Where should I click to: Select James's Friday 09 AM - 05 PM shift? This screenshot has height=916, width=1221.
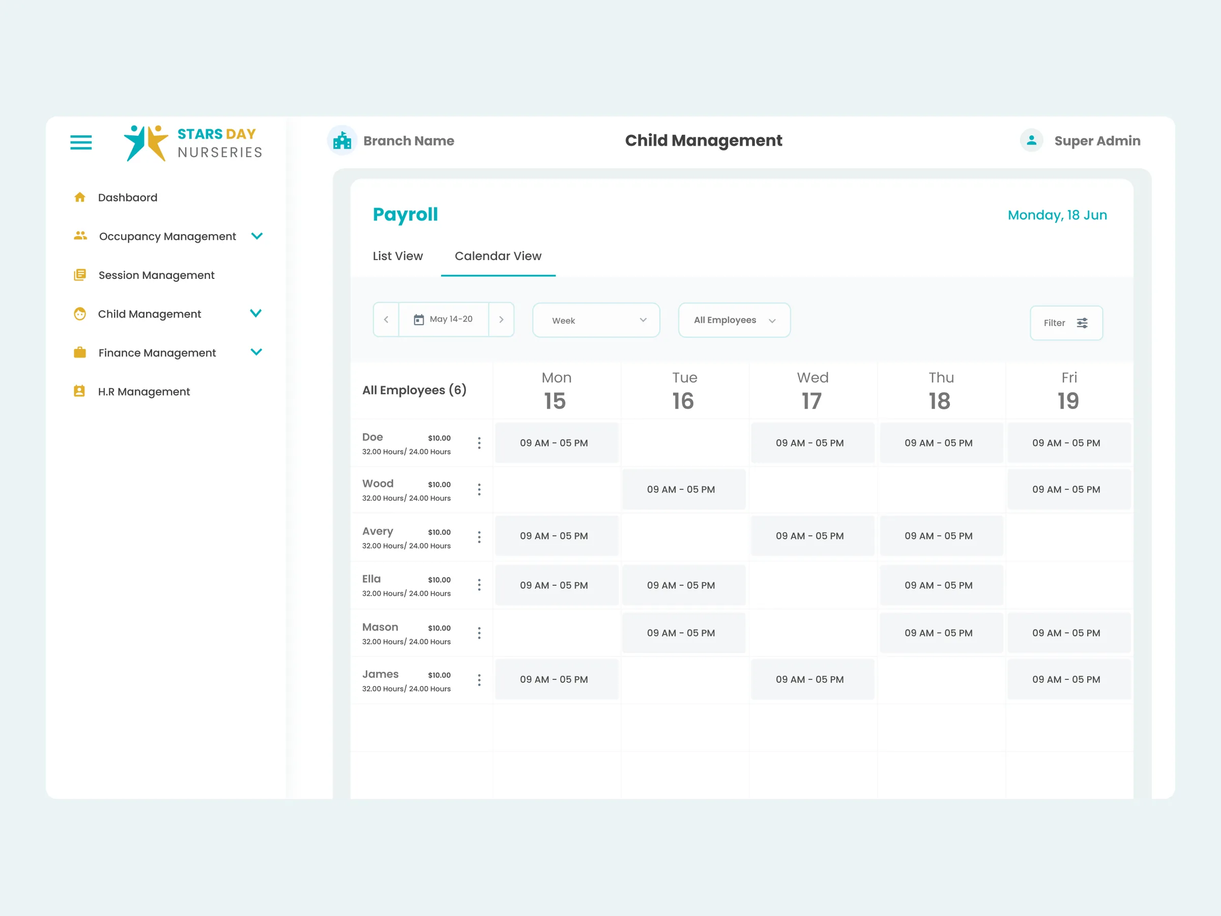pyautogui.click(x=1069, y=680)
